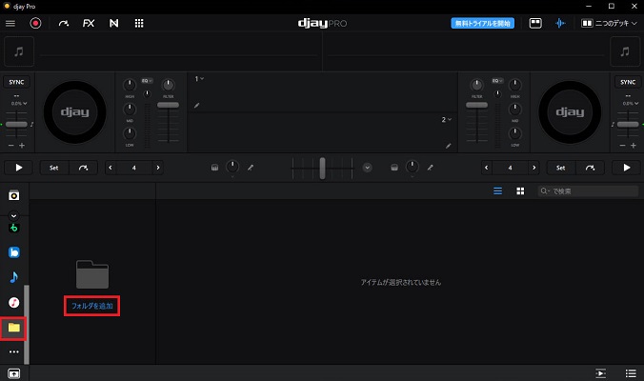
Task: Enable SYNC on the right deck
Action: [x=628, y=82]
